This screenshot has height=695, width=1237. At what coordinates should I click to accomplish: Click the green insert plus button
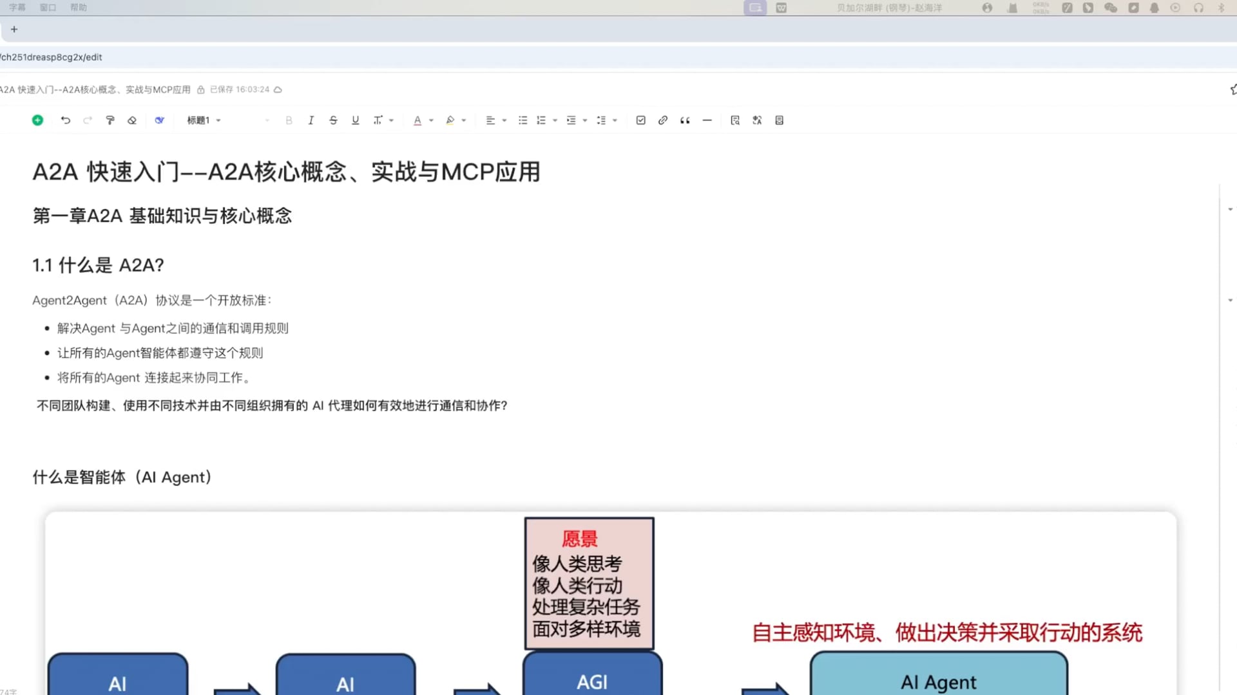click(37, 120)
